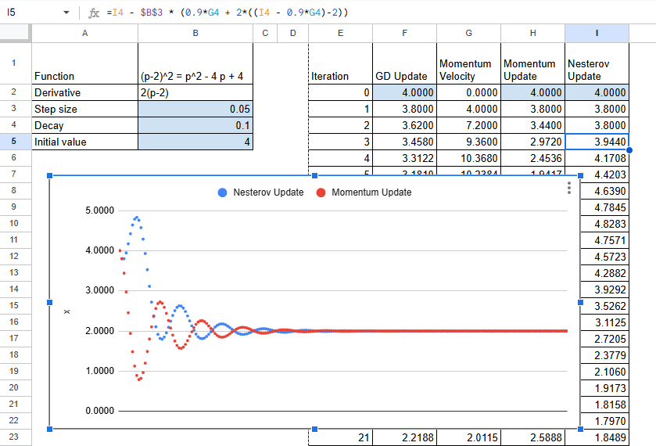
Task: Click the 'Momentum Update' chart legend entry
Action: point(364,192)
